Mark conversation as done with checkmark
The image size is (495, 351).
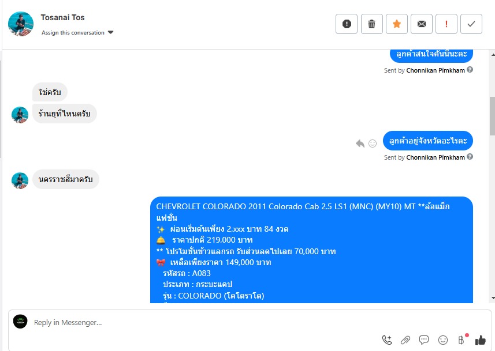click(x=471, y=24)
